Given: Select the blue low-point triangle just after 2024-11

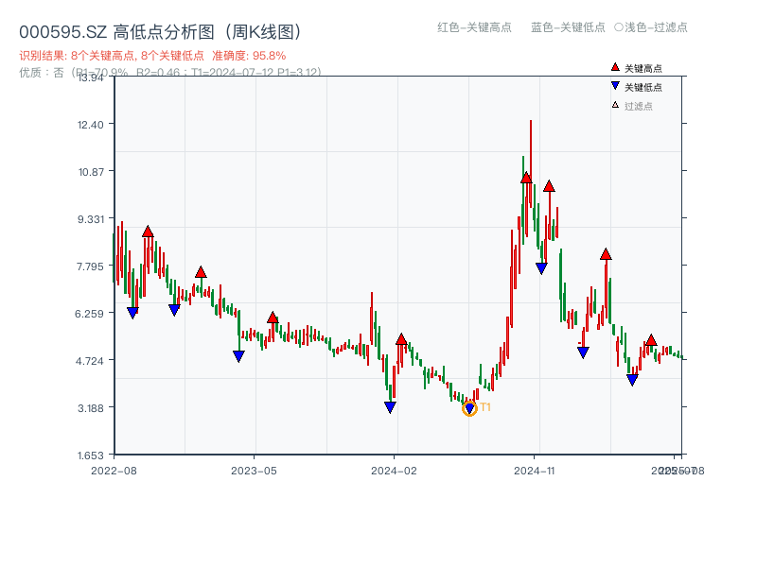Looking at the screenshot, I should [541, 268].
